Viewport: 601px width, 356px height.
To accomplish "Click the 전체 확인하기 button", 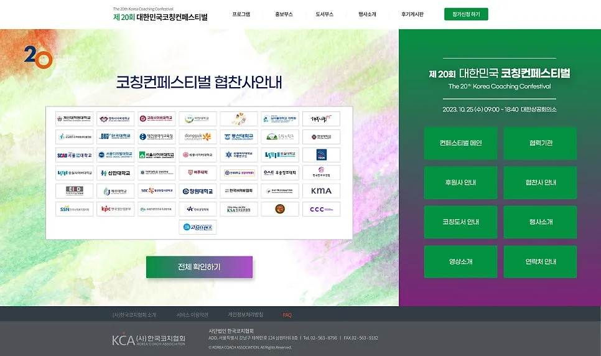I will pos(199,267).
